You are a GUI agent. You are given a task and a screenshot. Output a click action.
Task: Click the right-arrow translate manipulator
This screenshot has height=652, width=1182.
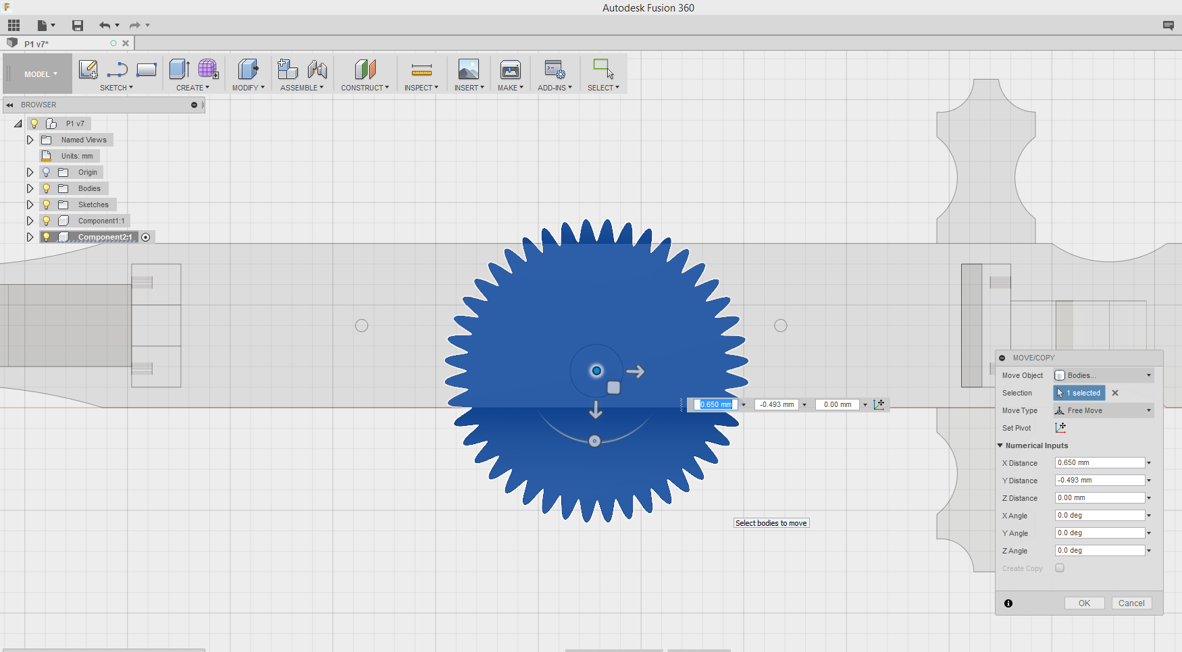coord(635,371)
